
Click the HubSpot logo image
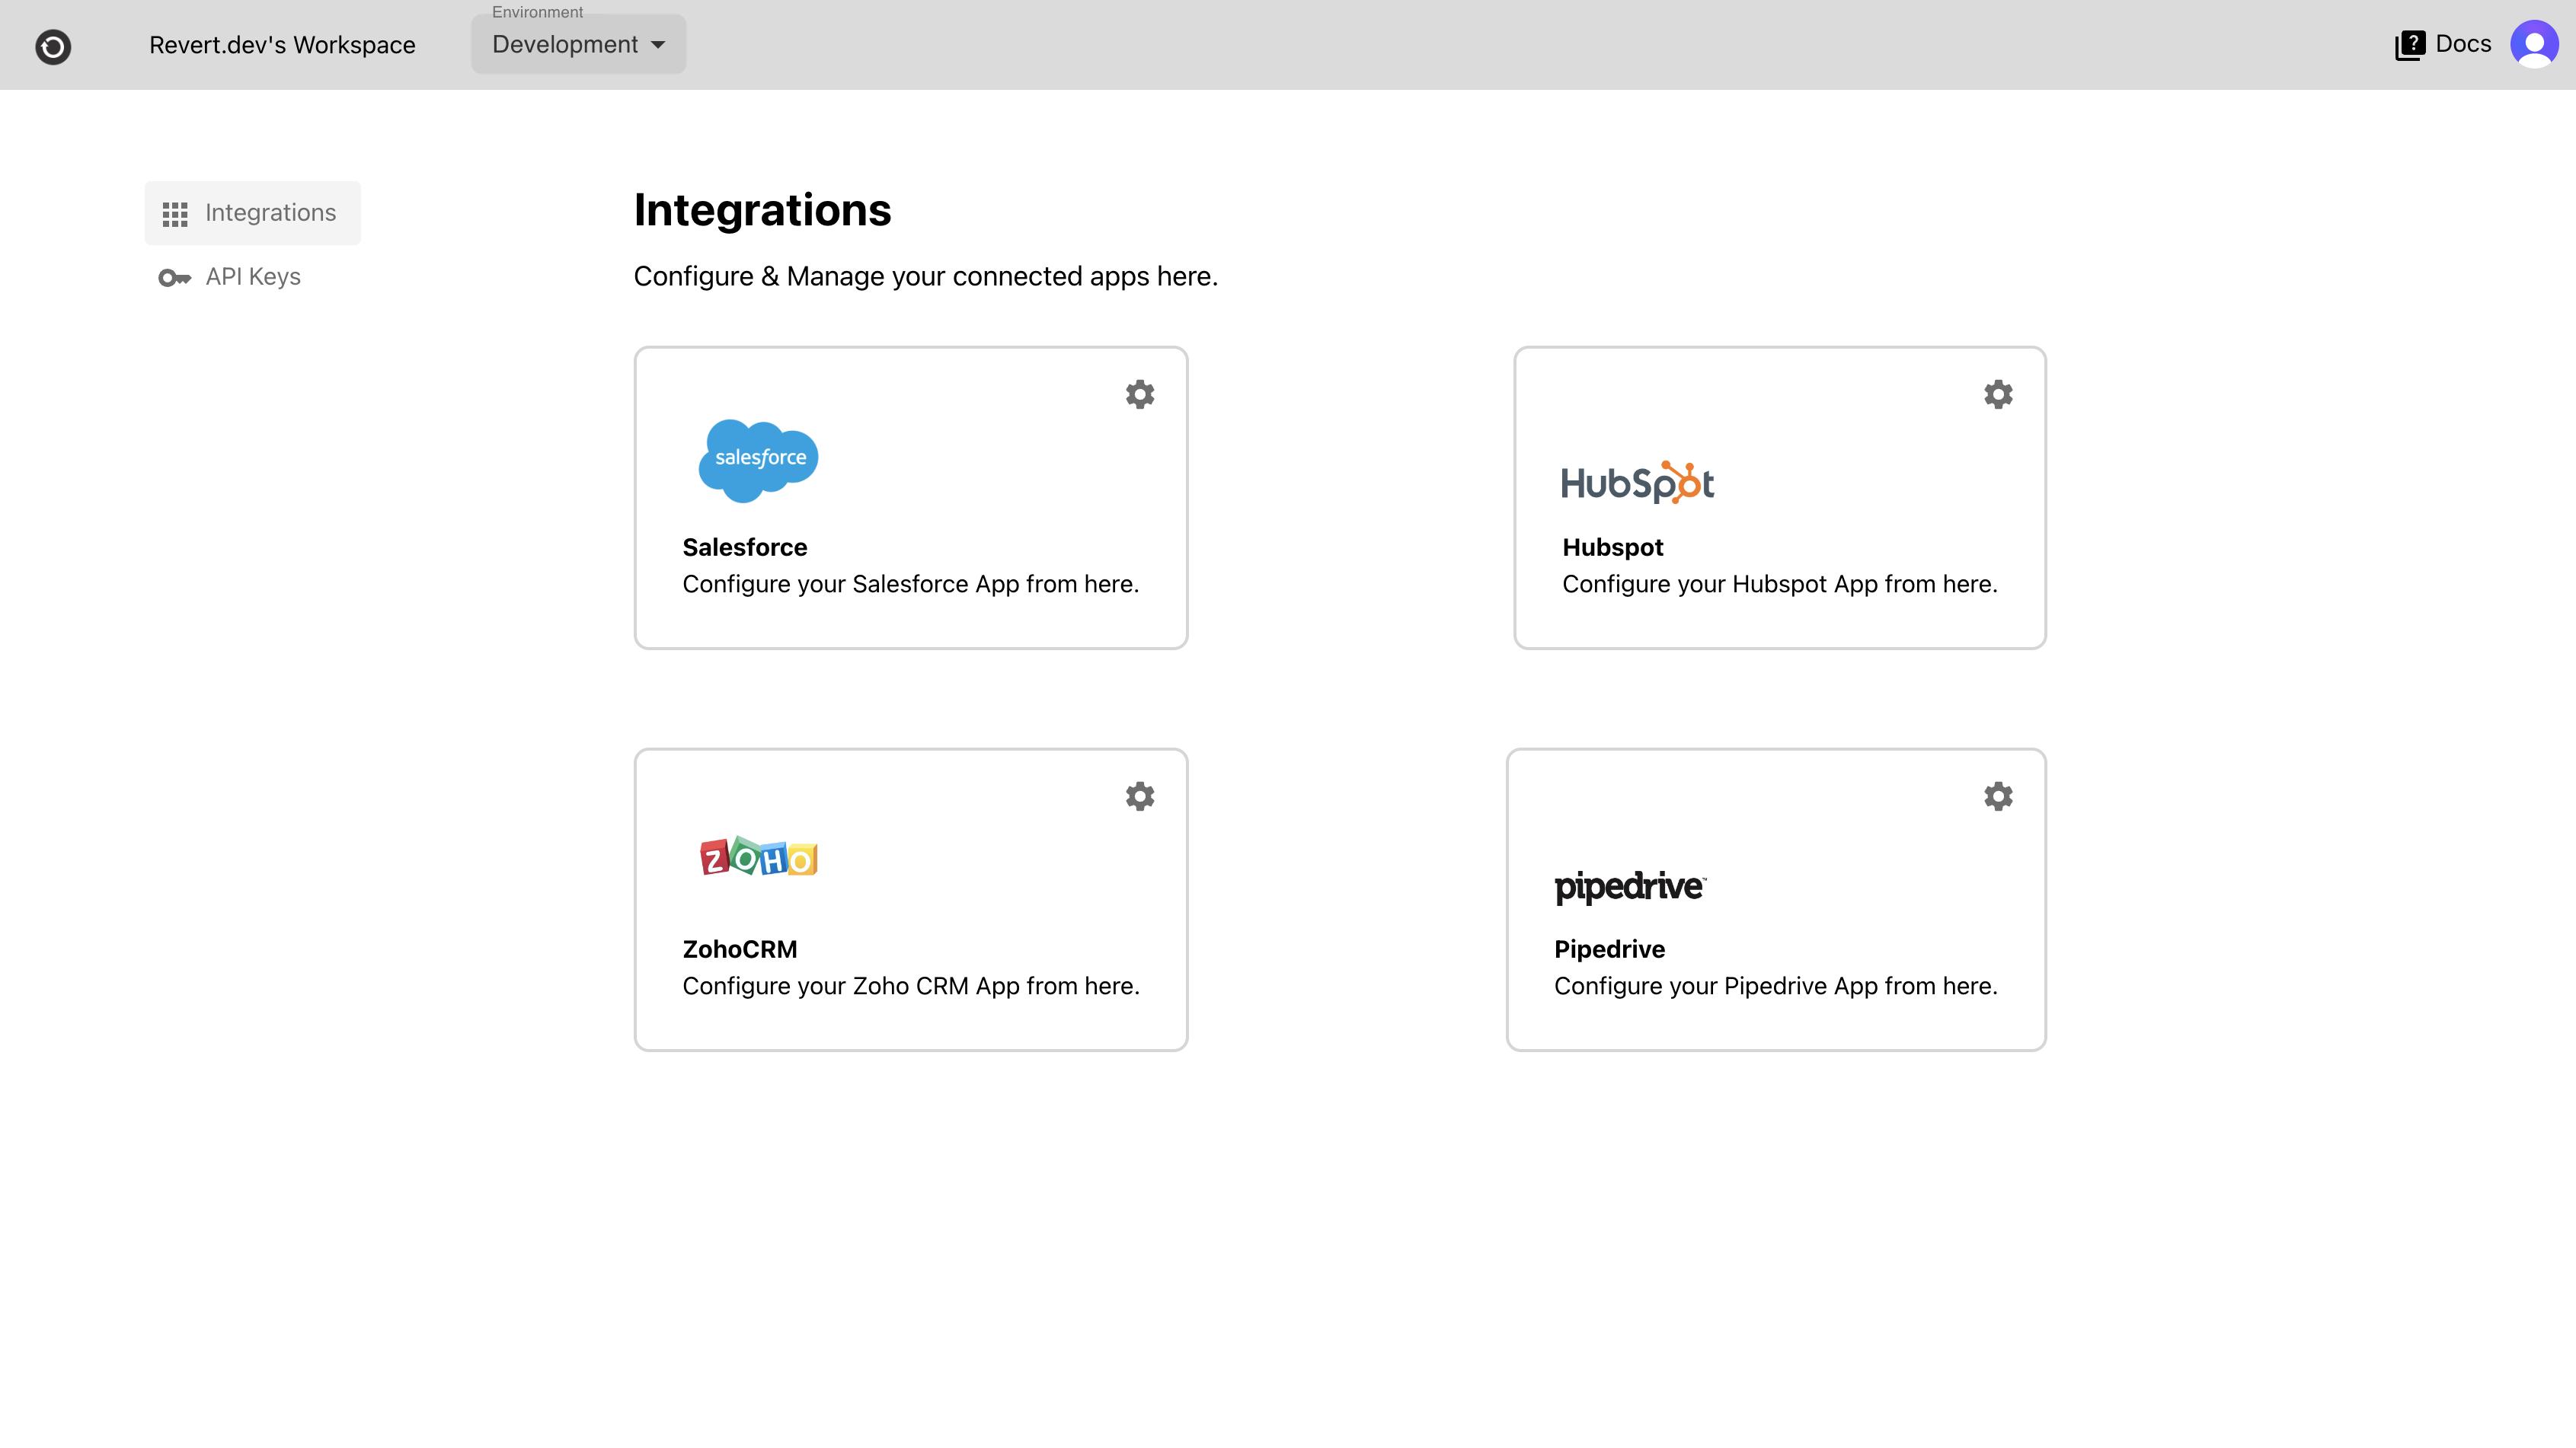(x=1637, y=482)
